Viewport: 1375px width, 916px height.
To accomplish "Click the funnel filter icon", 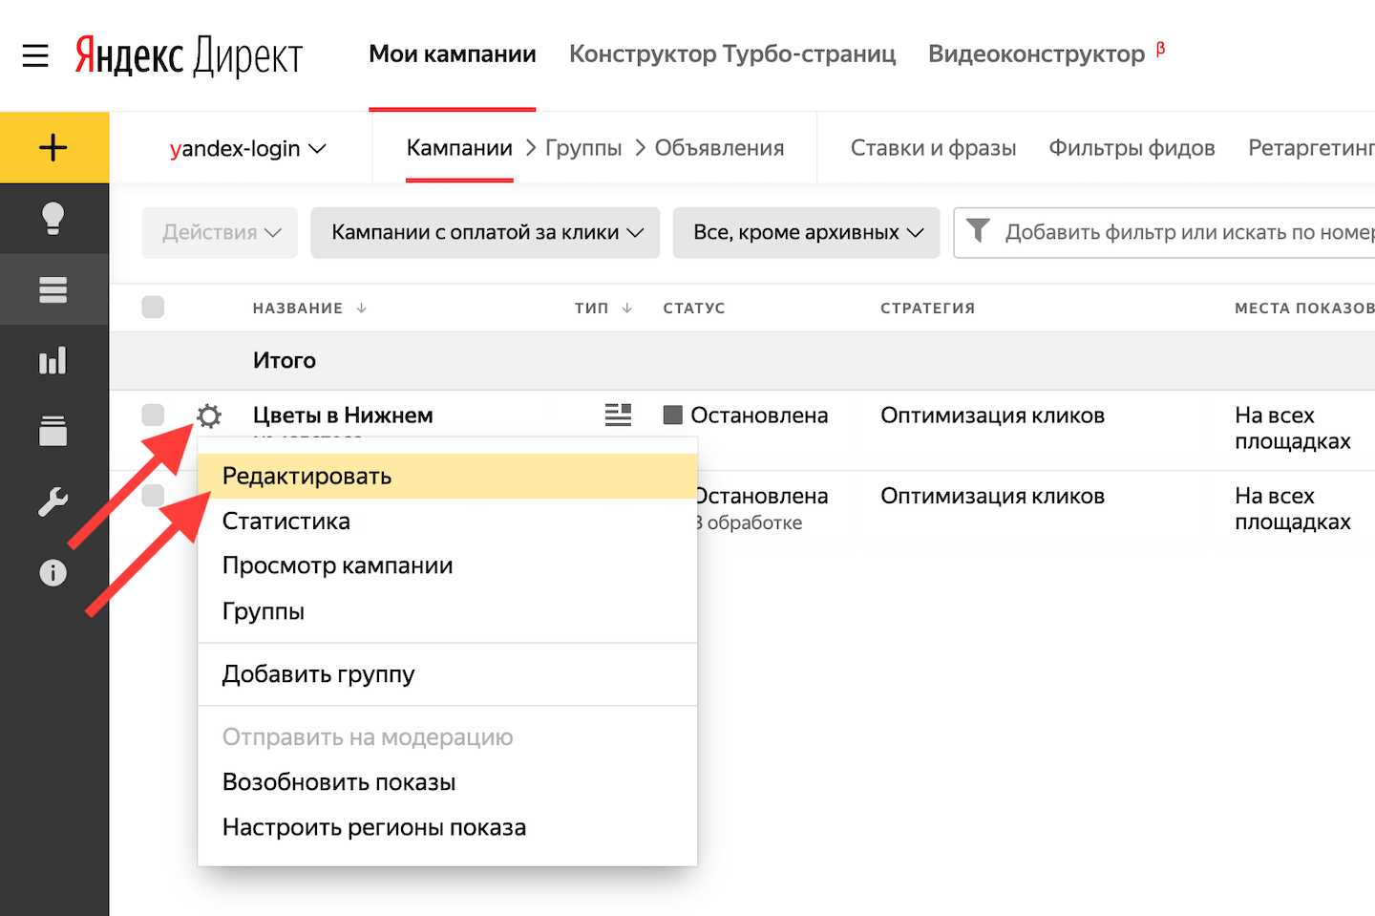I will point(978,231).
